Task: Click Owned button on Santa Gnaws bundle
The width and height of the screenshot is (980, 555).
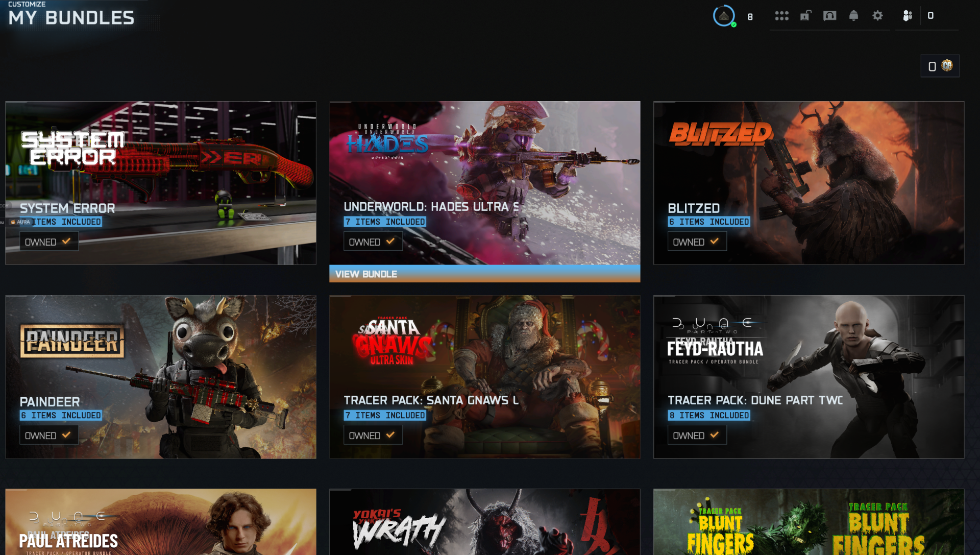Action: (x=373, y=435)
